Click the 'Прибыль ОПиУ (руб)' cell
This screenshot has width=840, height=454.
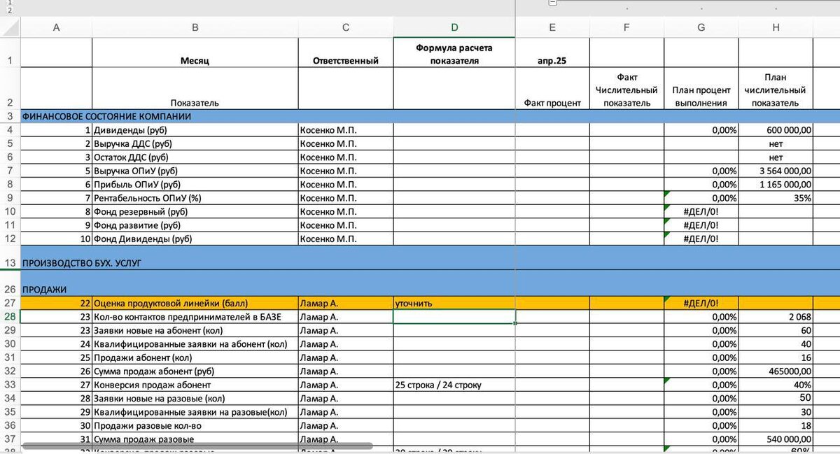tap(195, 185)
